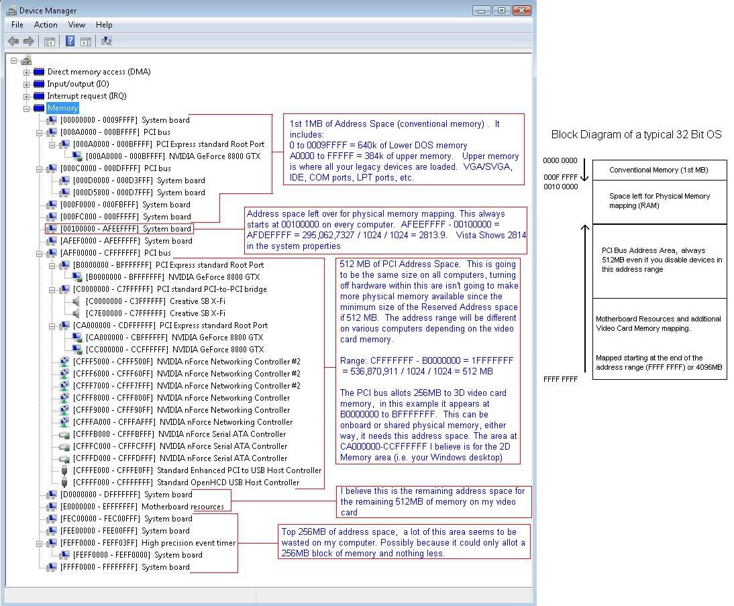Image resolution: width=734 pixels, height=606 pixels.
Task: Click the display icon of [000A0000 - 000BFFFF] NVIDIA GeForce 8800 GTX
Action: tap(77, 156)
